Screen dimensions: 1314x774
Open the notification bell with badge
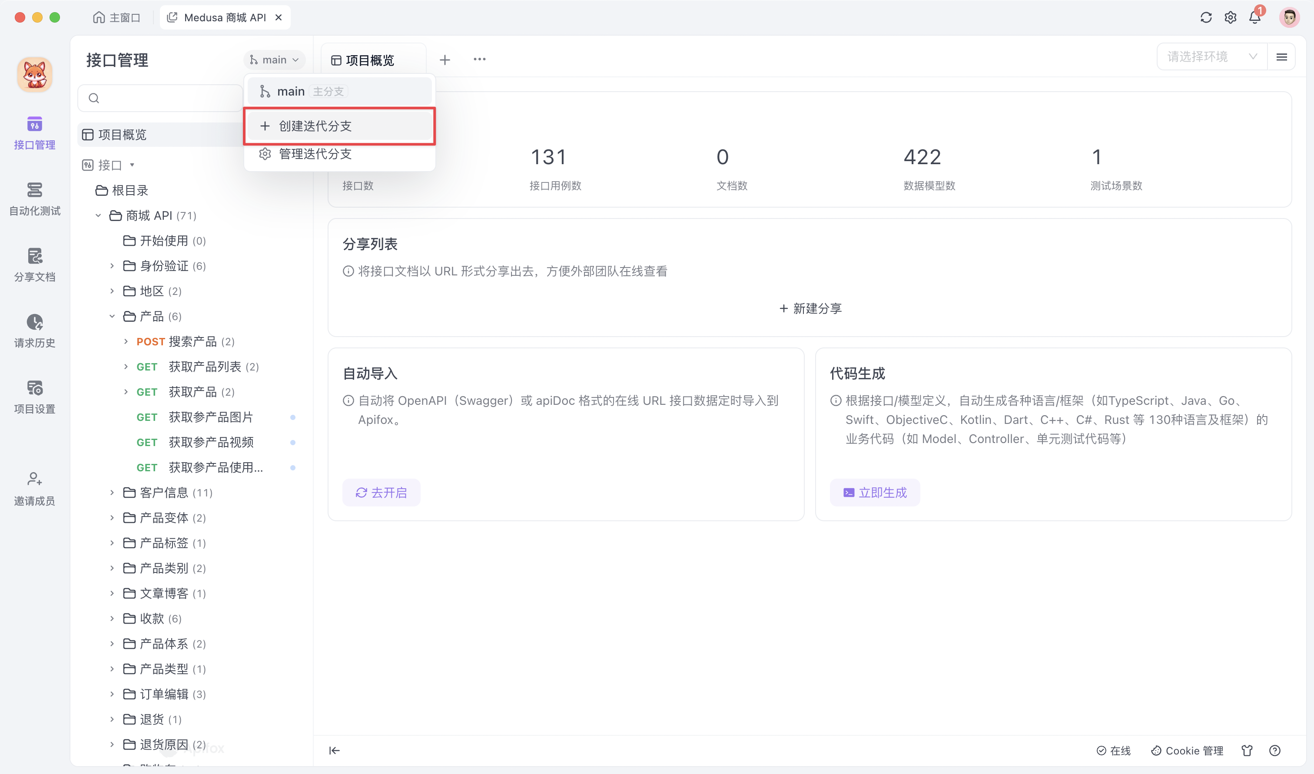pos(1254,17)
